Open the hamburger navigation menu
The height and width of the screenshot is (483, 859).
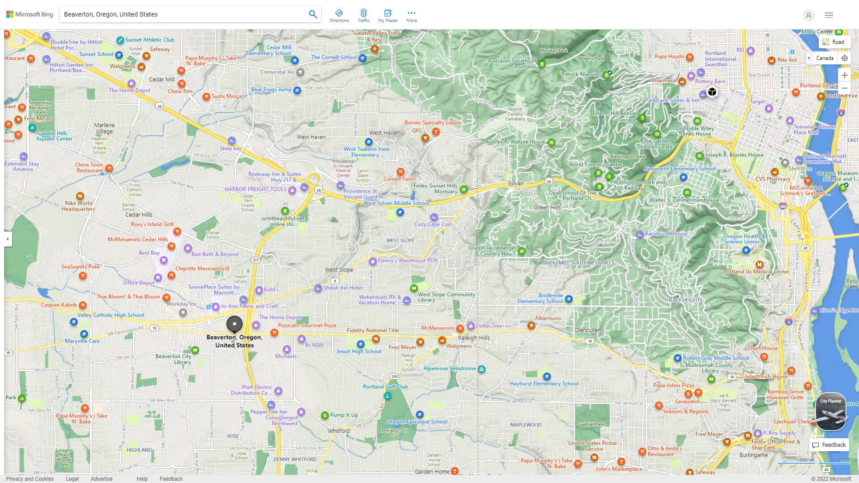[829, 15]
